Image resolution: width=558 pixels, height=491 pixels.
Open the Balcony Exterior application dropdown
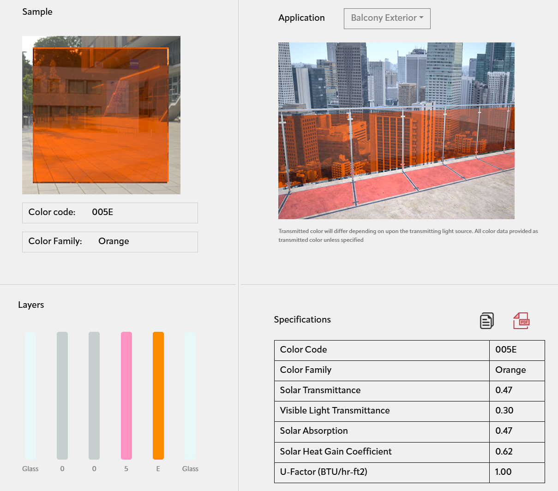coord(387,18)
